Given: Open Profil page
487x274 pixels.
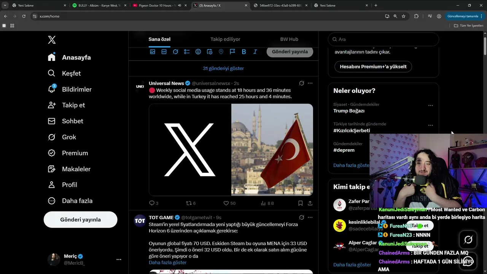Looking at the screenshot, I should 62,185.
